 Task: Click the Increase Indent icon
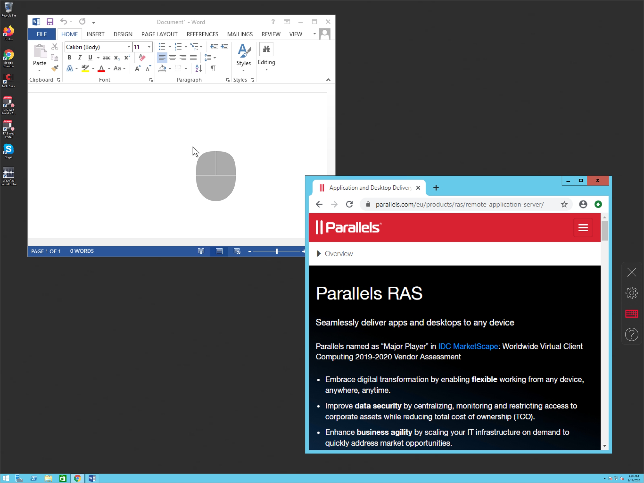point(224,47)
